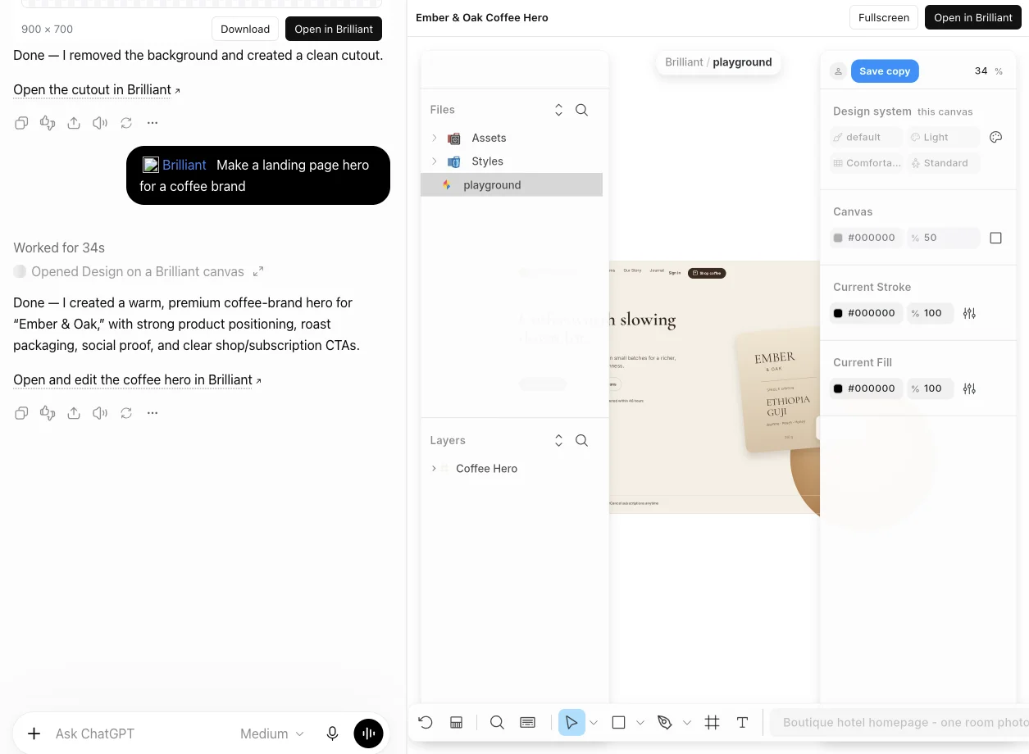The width and height of the screenshot is (1029, 754).
Task: Start voice mode in the composer
Action: coord(368,734)
